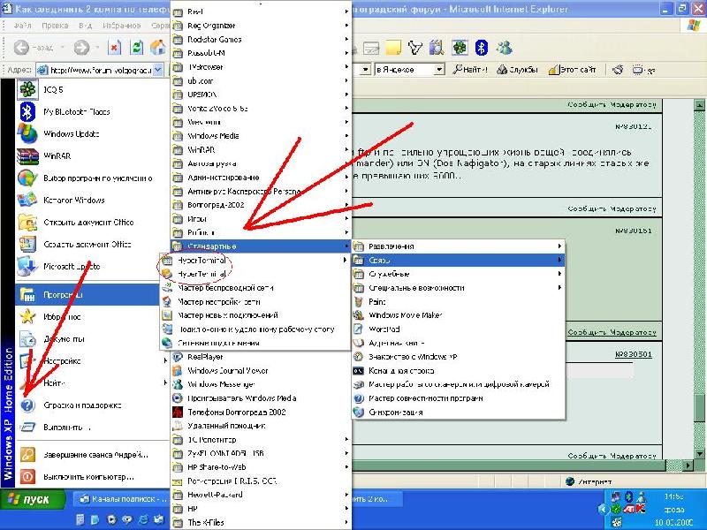Click the Найти! search button

470,70
